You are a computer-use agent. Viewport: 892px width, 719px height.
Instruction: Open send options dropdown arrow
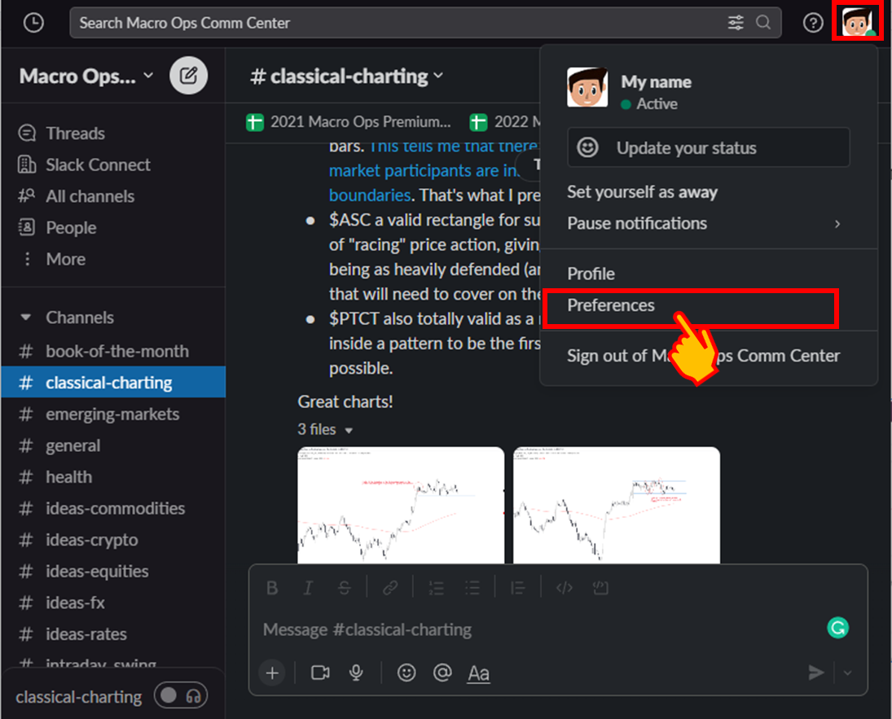(x=848, y=673)
